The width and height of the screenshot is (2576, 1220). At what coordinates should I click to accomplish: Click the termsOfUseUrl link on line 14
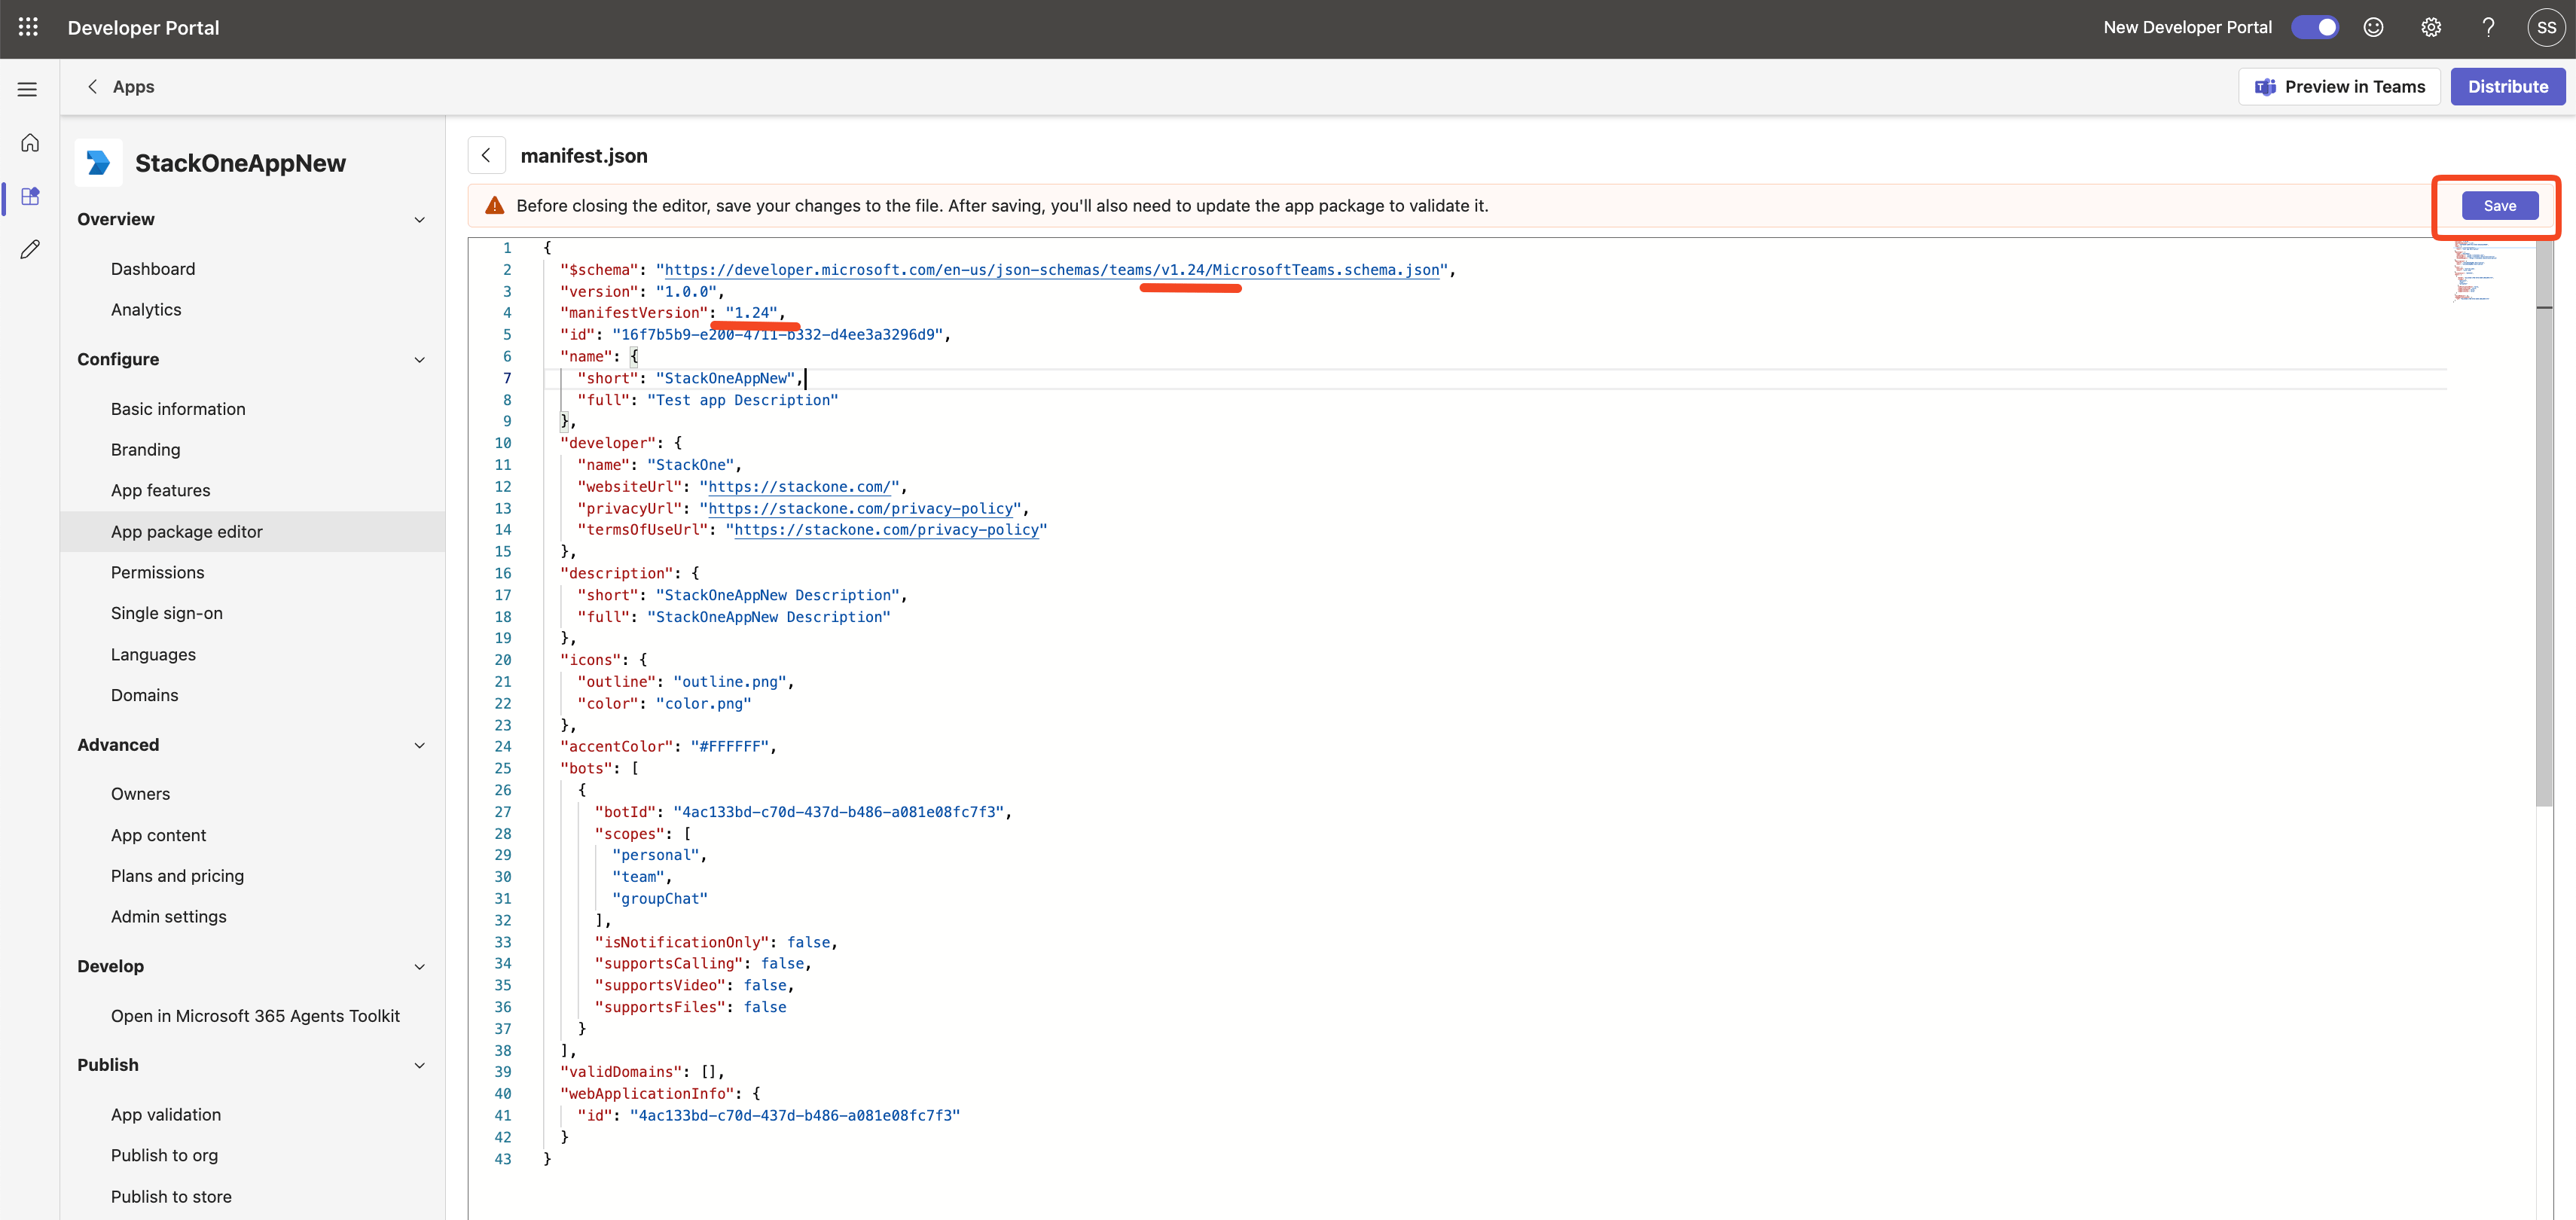(886, 529)
